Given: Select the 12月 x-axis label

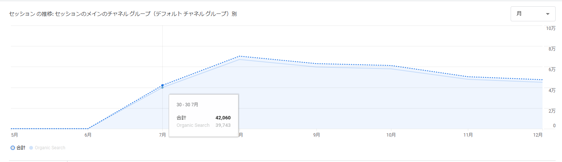Looking at the screenshot, I should coord(538,135).
